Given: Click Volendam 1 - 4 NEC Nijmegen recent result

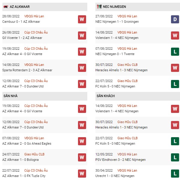Looking at the screenshot, I should pos(117,38).
